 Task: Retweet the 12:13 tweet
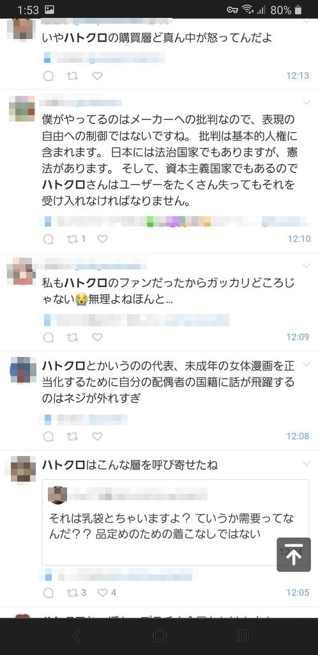[x=73, y=76]
